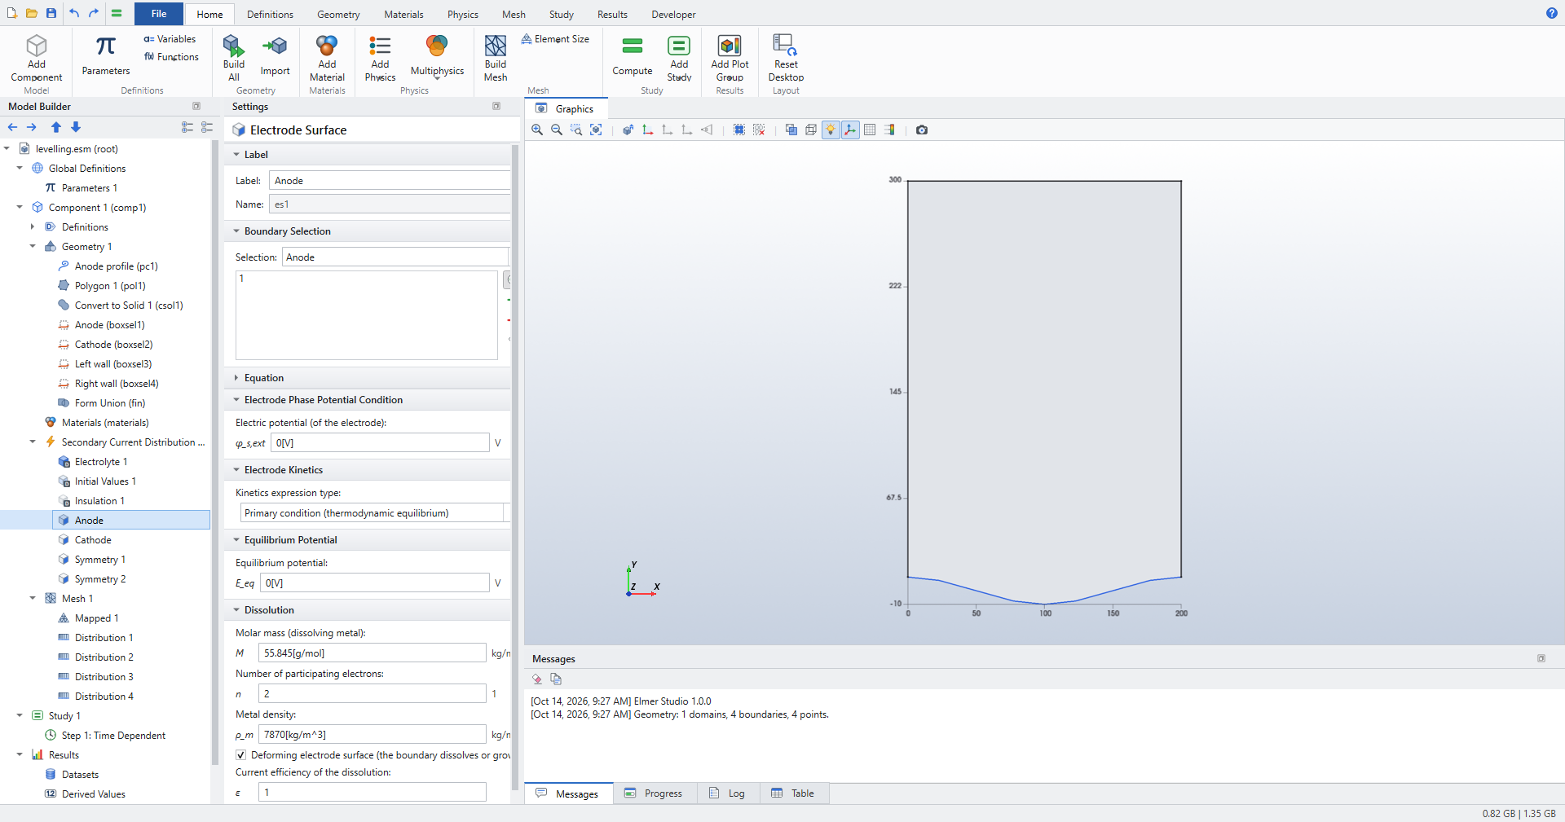
Task: Click the Clear Selection graphics icon
Action: coord(759,130)
